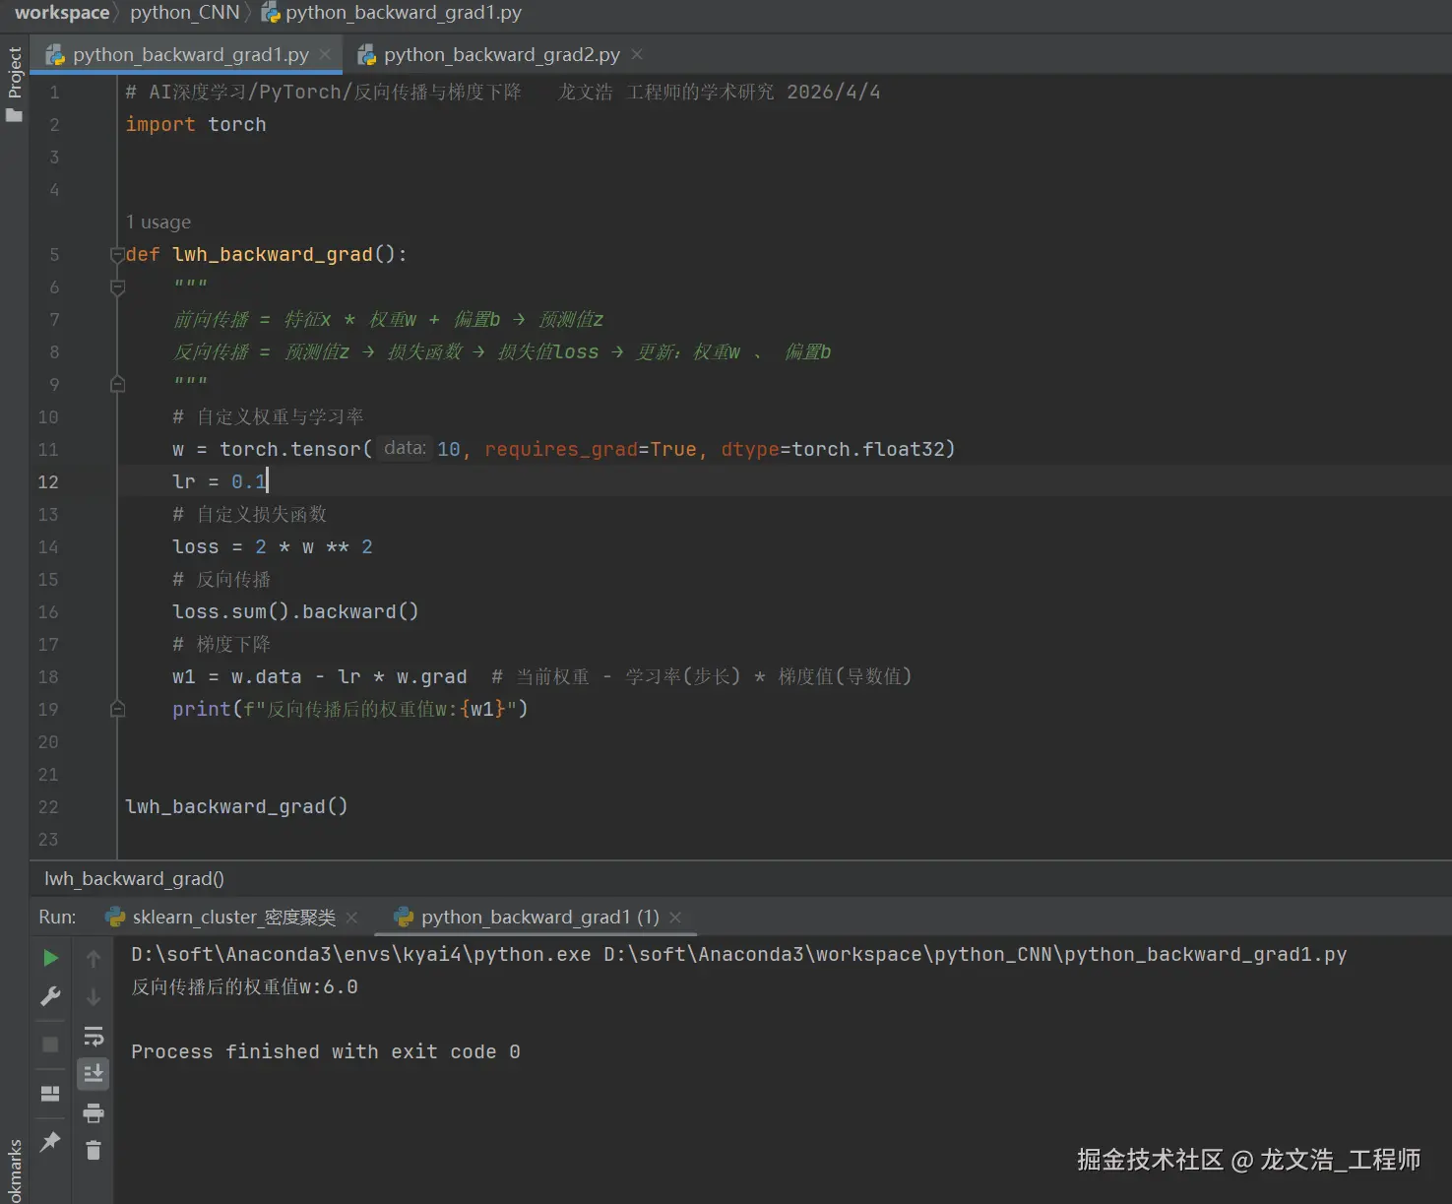Click the print statement on line 19
The width and height of the screenshot is (1452, 1204).
coord(350,709)
